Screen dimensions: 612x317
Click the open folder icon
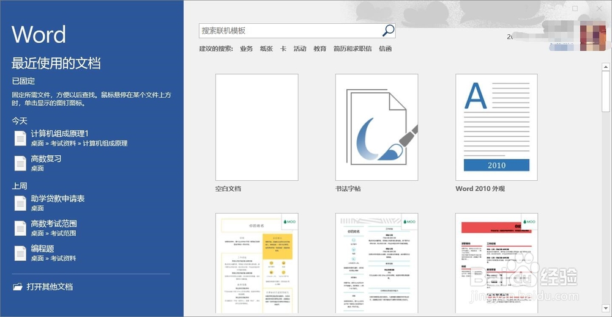click(x=18, y=287)
